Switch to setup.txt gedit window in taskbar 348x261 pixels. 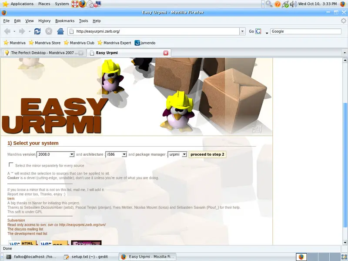point(87,257)
